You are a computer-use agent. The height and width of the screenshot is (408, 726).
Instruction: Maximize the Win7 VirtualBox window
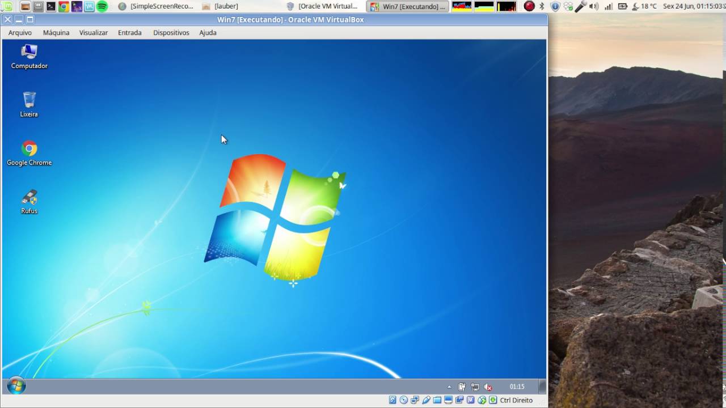pos(30,20)
